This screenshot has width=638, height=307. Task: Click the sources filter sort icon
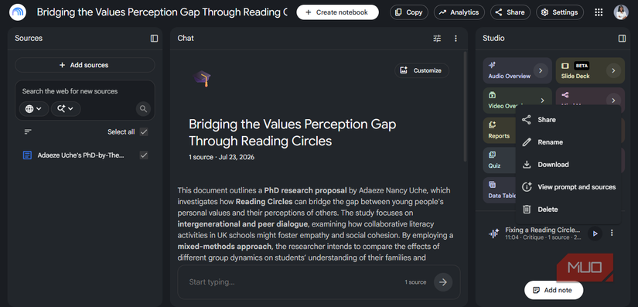coord(28,131)
